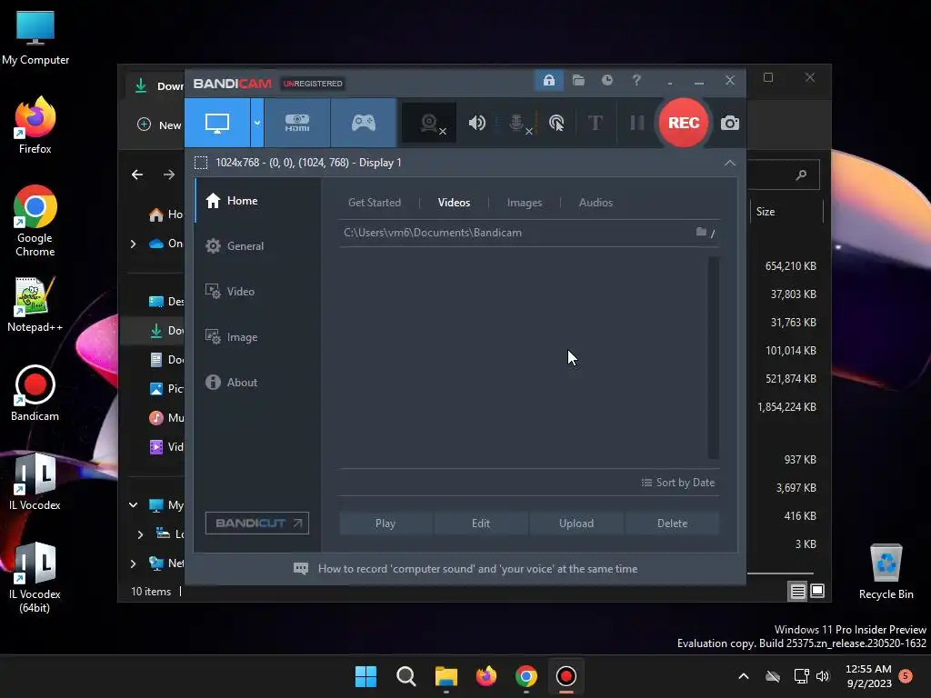Open Video settings in sidebar
931x698 pixels.
click(257, 292)
